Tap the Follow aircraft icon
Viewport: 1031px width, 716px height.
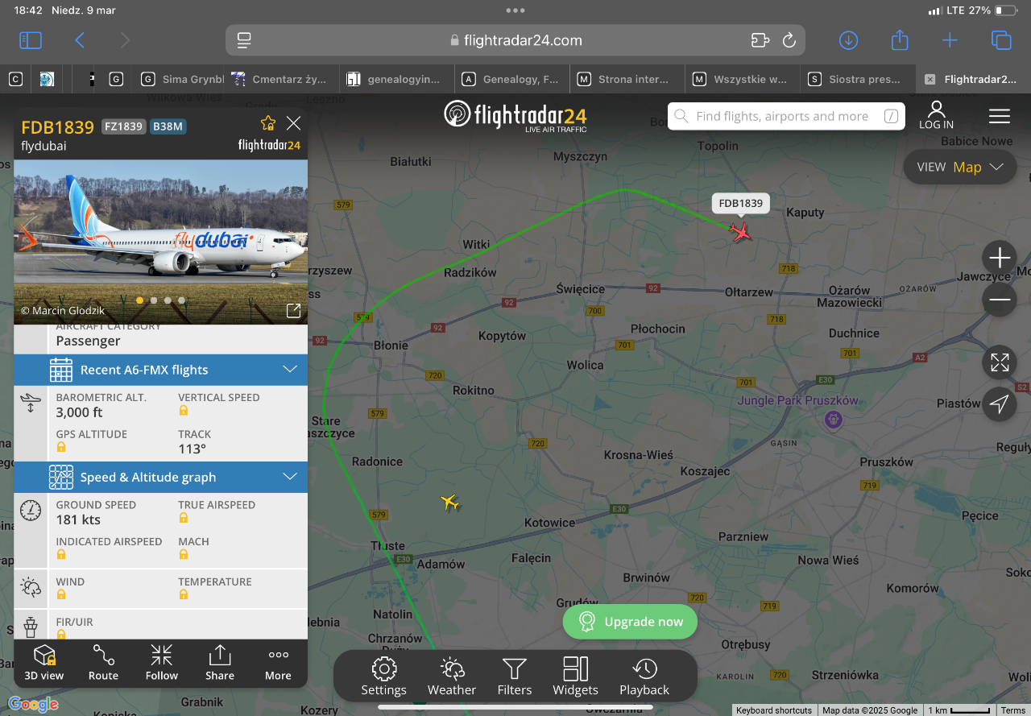(x=162, y=663)
